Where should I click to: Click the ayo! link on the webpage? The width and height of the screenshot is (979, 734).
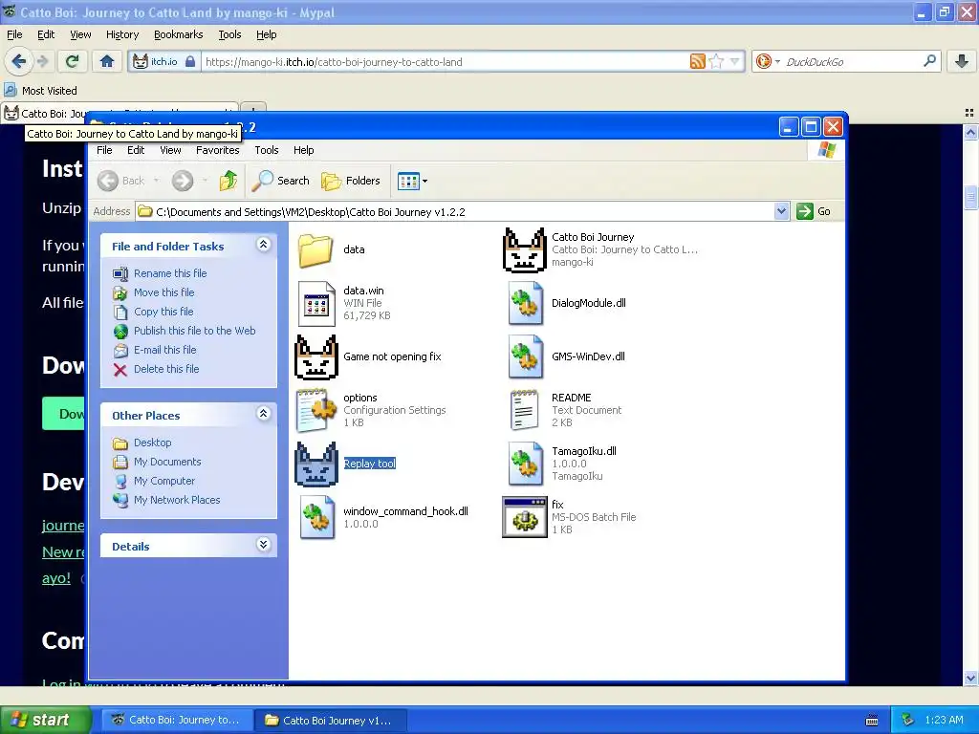tap(56, 578)
